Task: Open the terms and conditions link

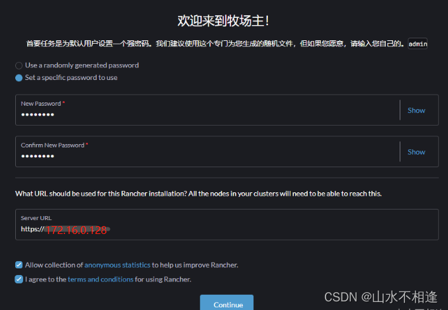Action: [x=101, y=280]
